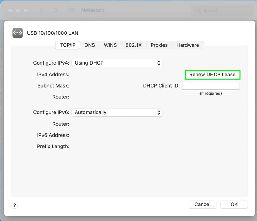Click the Subnet Mask label

(x=53, y=86)
